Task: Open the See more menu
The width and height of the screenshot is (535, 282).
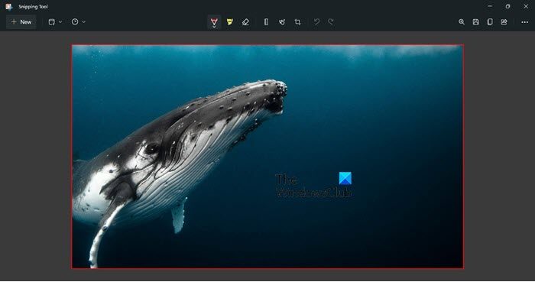Action: (x=524, y=22)
